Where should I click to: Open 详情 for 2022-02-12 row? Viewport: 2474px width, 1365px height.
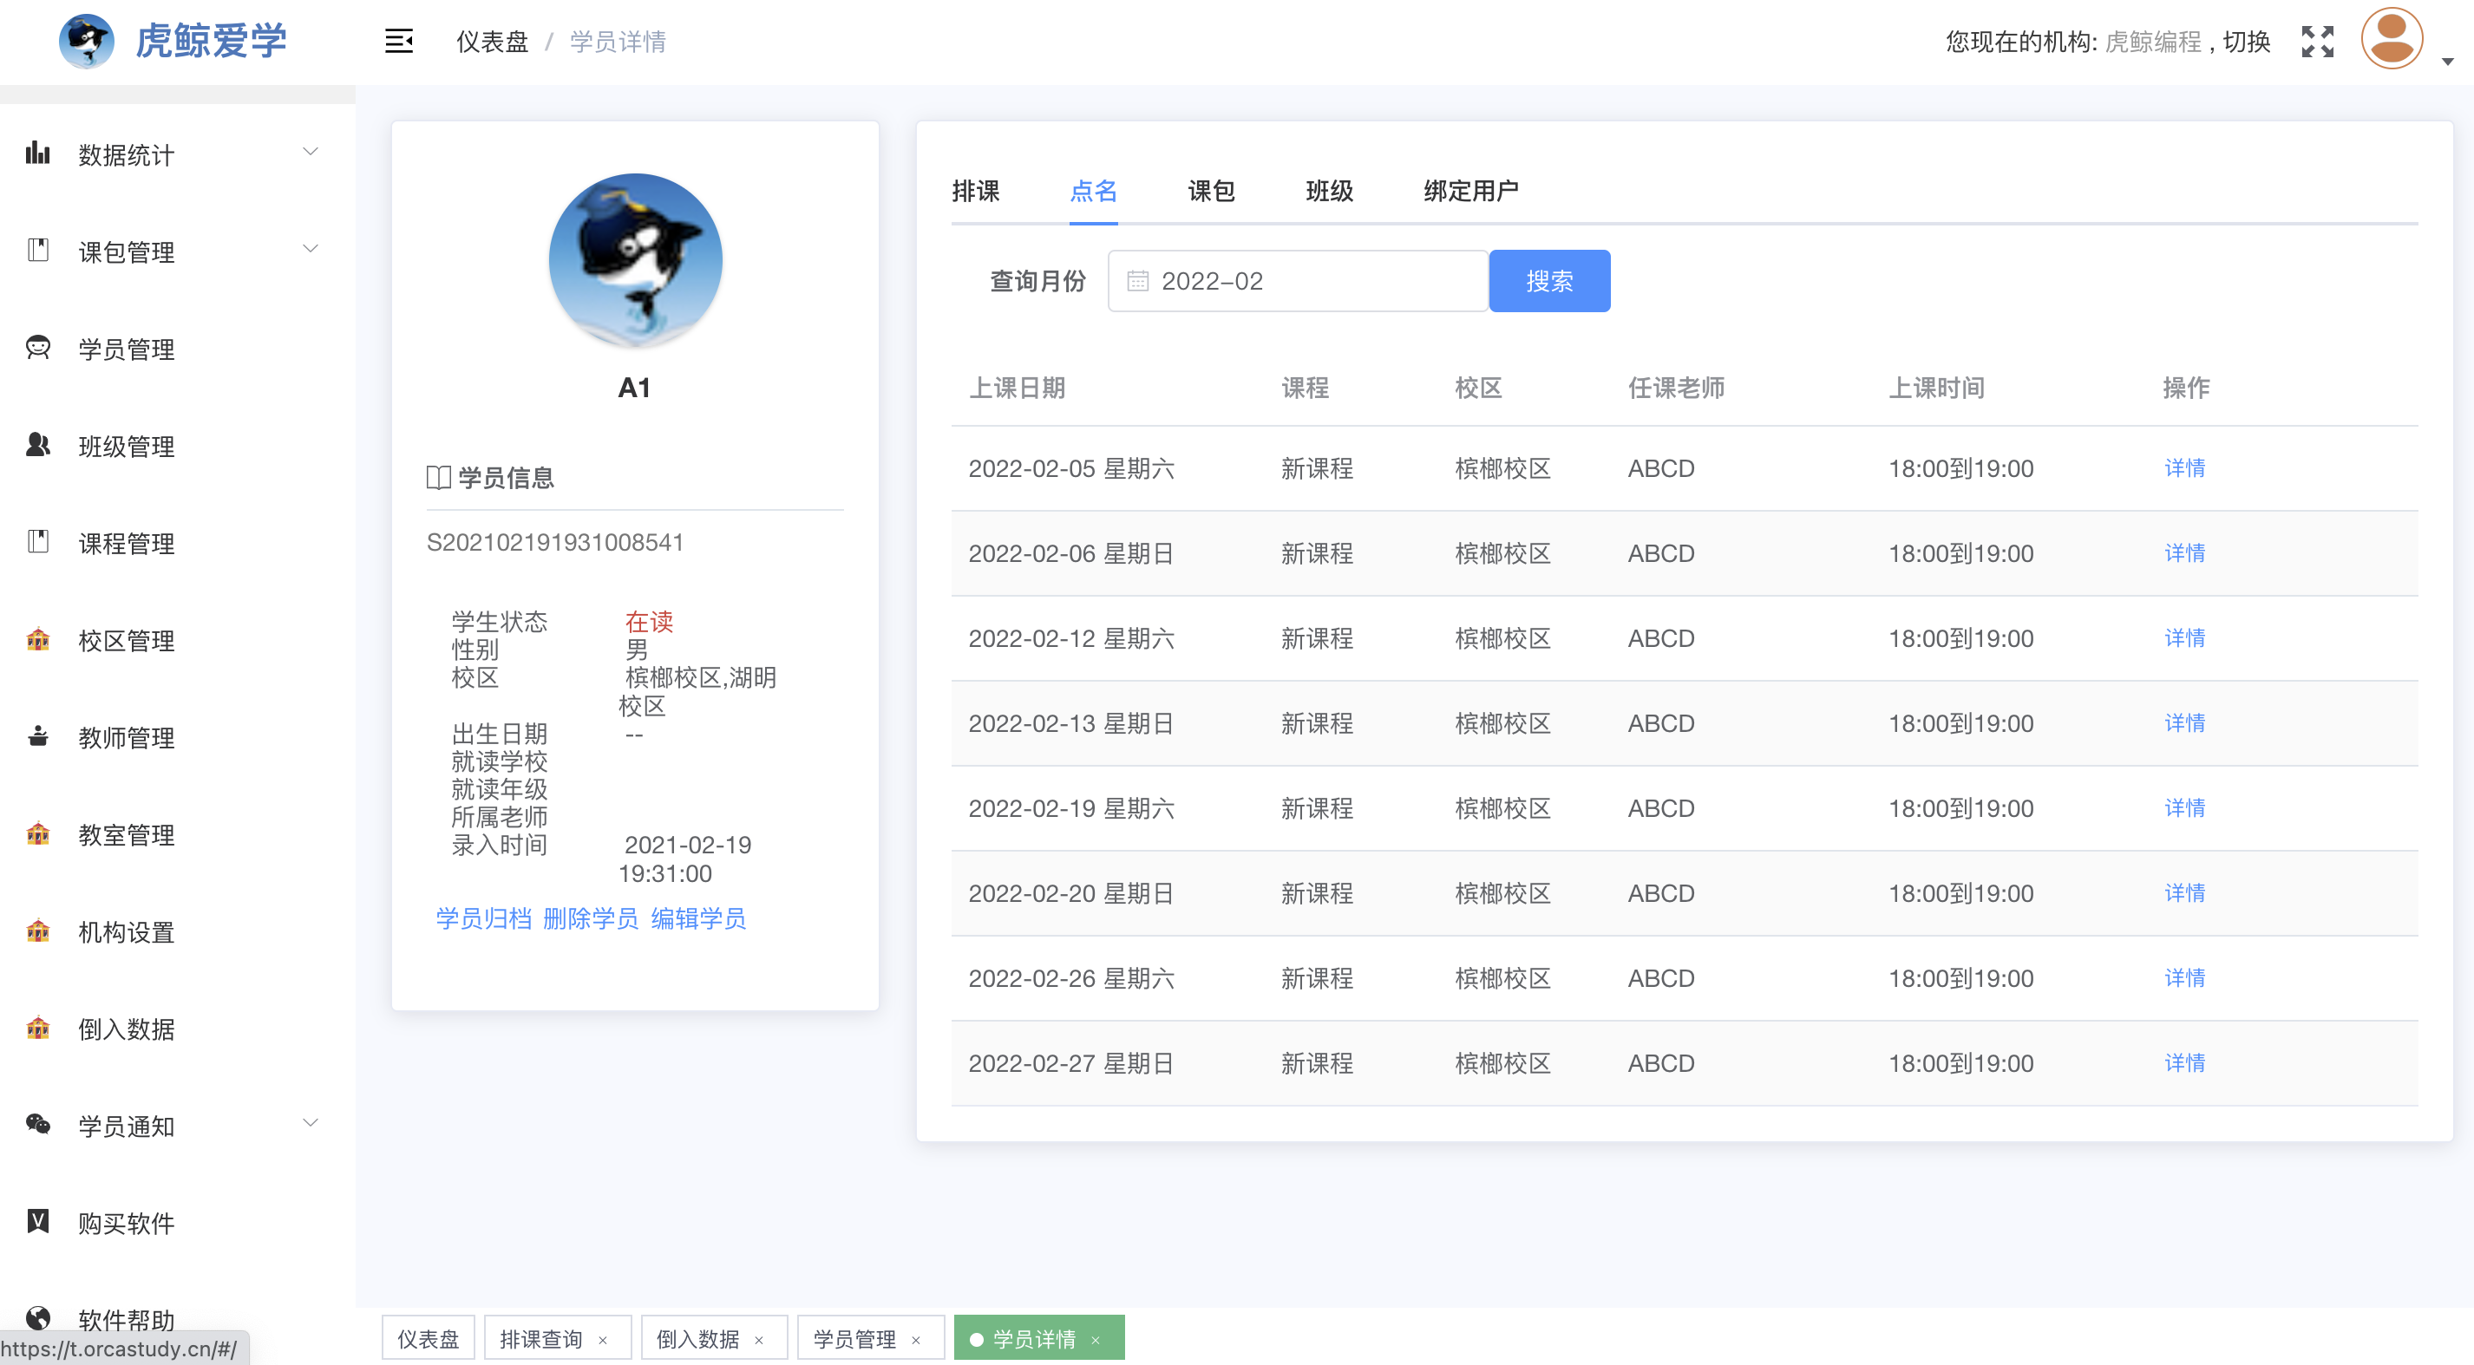[x=2184, y=637]
